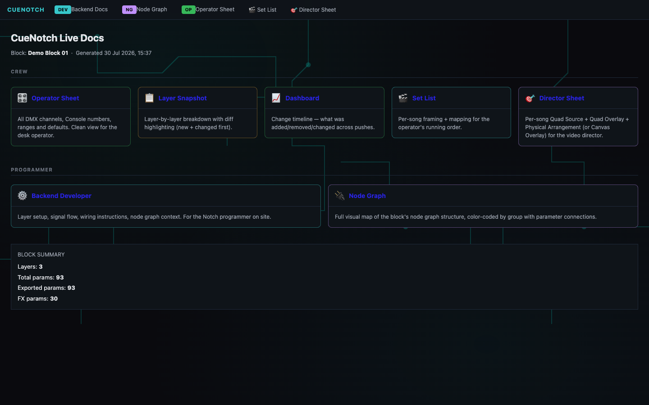Click the 'Layers: 3' summary row
The image size is (649, 405).
(x=30, y=267)
